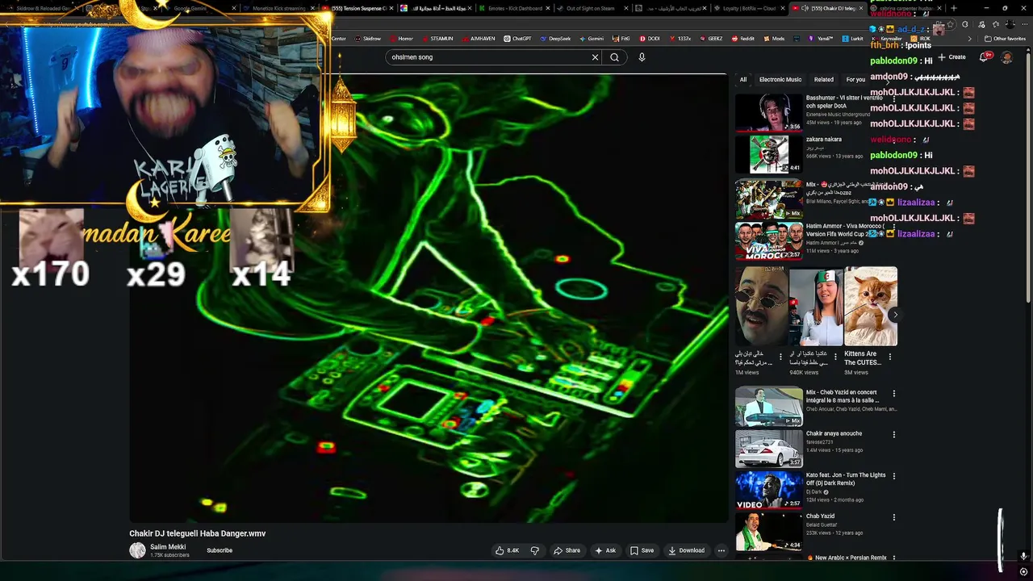Click video title Chakir DJ teleguell Haba Danger

tap(198, 533)
